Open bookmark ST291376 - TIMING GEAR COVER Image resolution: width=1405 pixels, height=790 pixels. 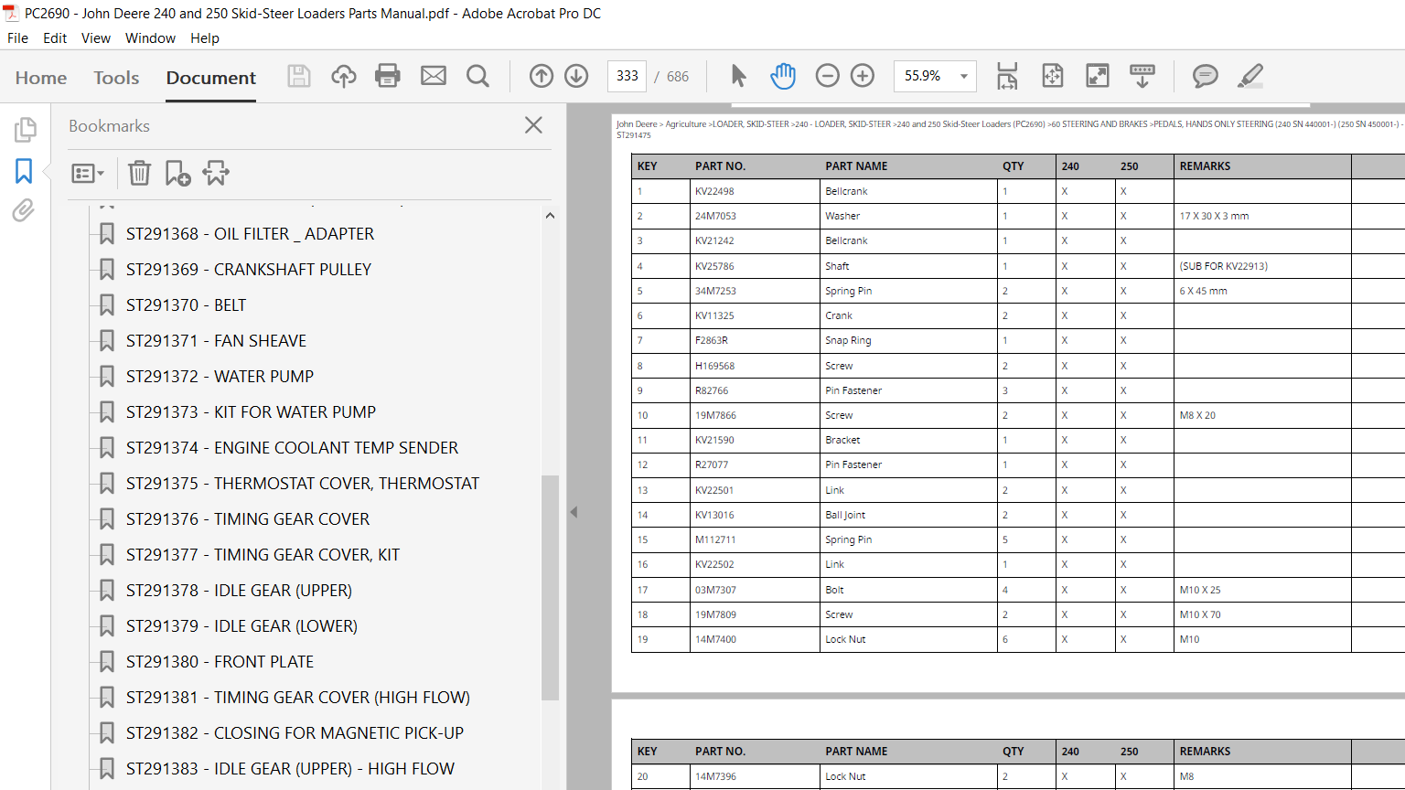(x=248, y=519)
